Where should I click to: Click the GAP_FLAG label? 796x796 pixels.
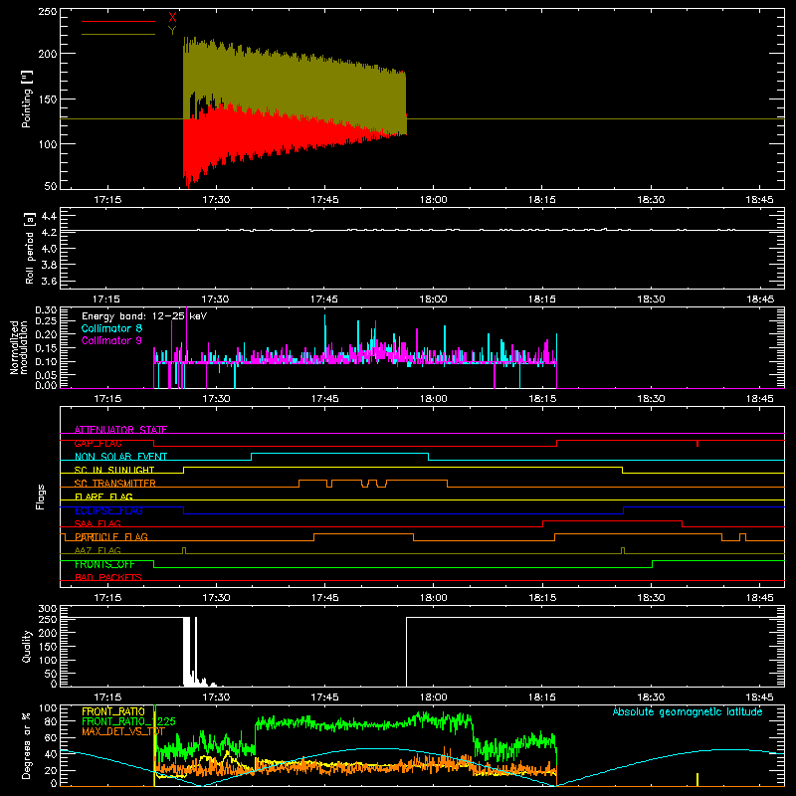[98, 443]
